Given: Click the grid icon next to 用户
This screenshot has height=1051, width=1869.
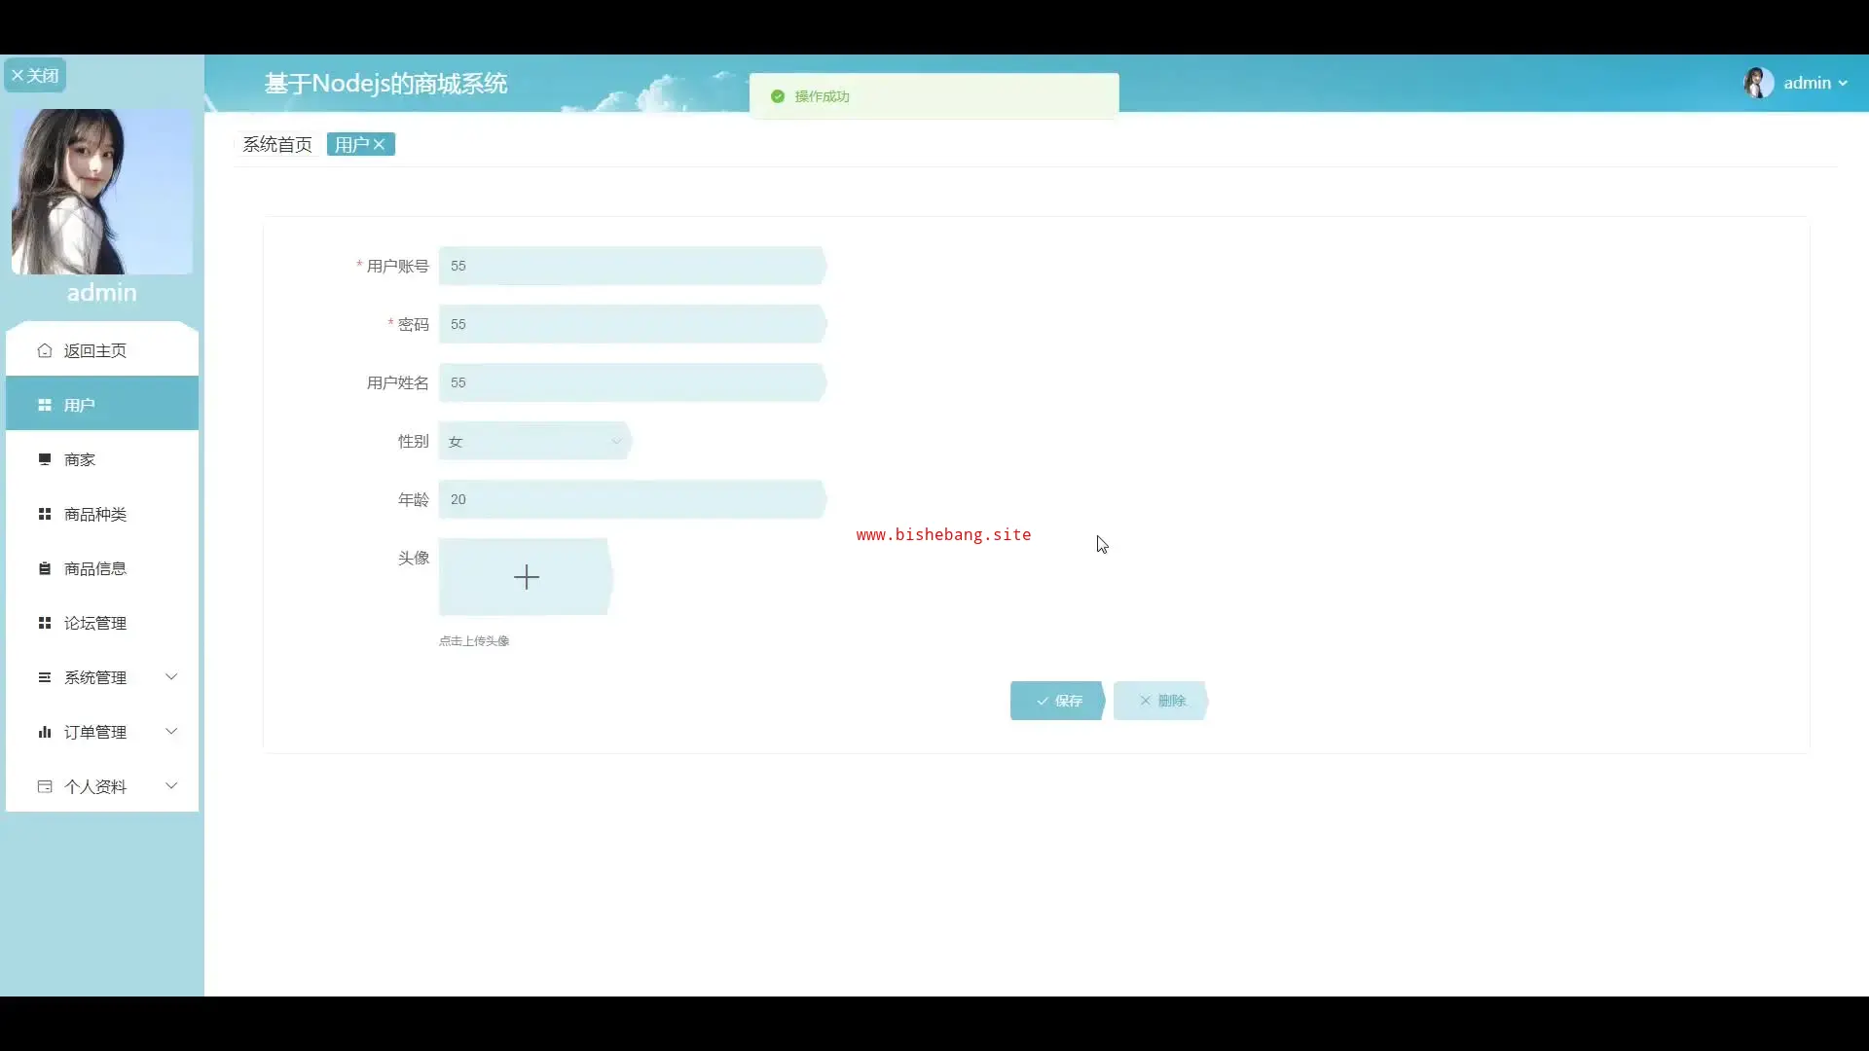Looking at the screenshot, I should coord(45,405).
